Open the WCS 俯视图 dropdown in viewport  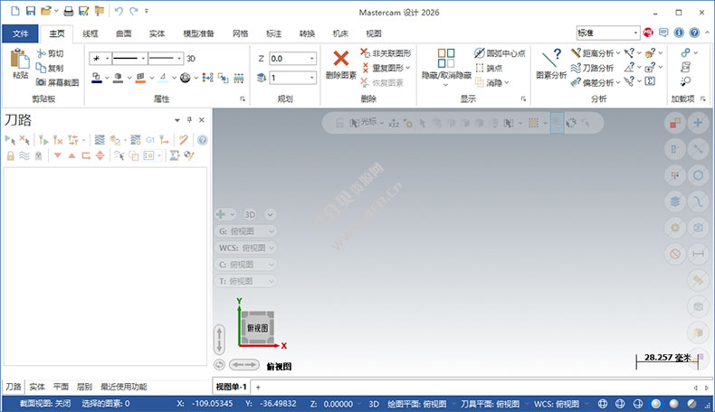click(x=246, y=248)
